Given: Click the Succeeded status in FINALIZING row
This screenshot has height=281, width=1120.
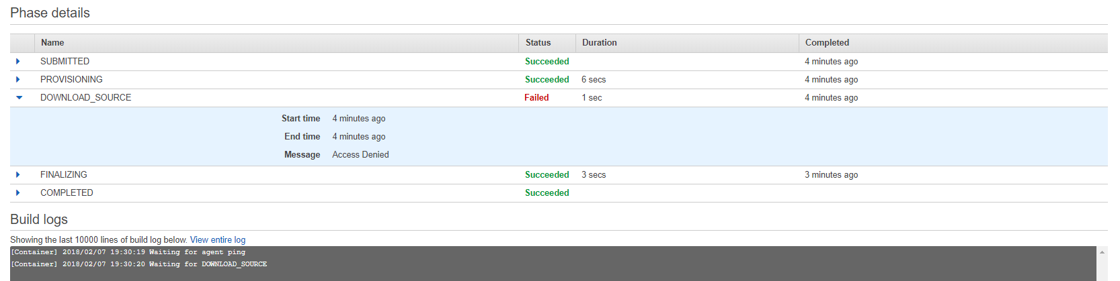Looking at the screenshot, I should (547, 174).
